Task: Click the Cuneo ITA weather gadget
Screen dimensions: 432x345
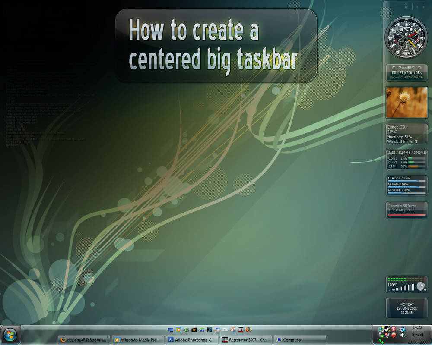Action: tap(407, 133)
